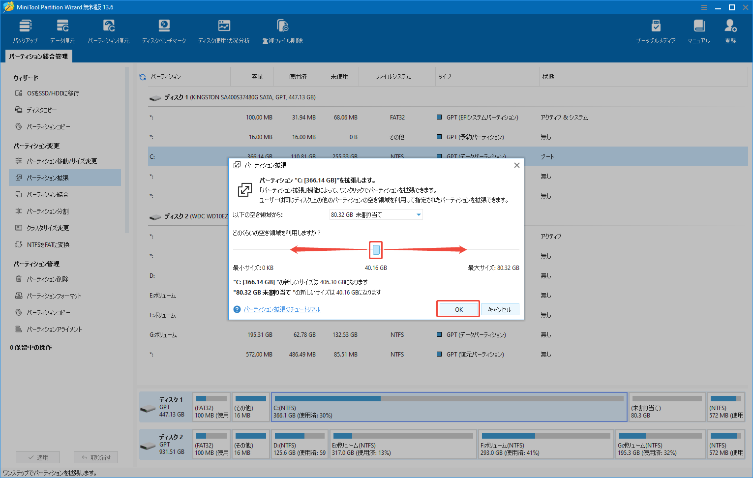The image size is (753, 478).
Task: Click the help icon in the dialog
Action: click(237, 309)
